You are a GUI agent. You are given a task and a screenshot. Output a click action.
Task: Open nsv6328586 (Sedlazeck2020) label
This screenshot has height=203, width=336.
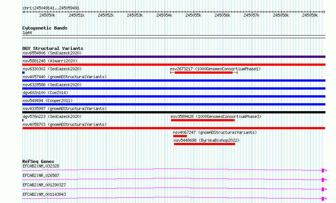point(52,85)
